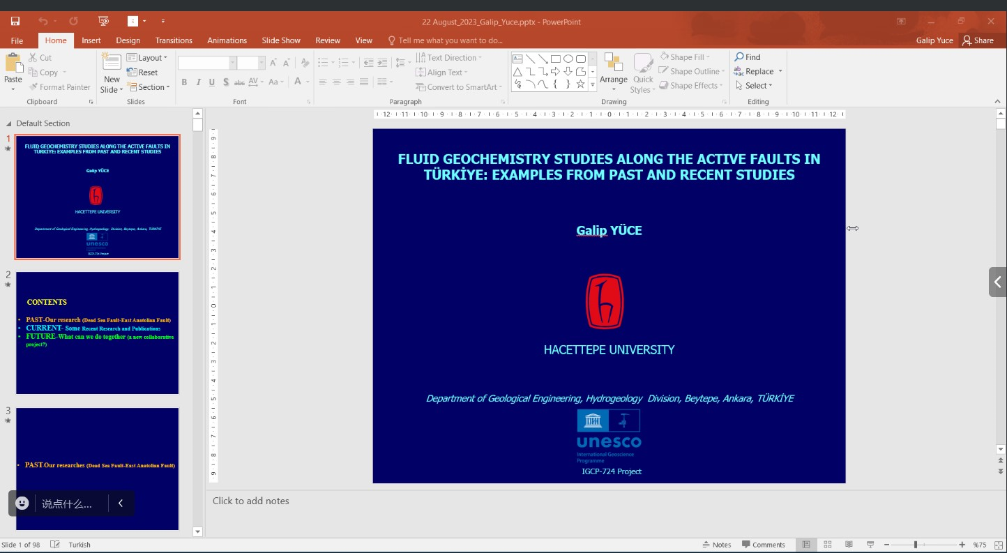Open the Section dropdown
This screenshot has width=1007, height=553.
(149, 87)
